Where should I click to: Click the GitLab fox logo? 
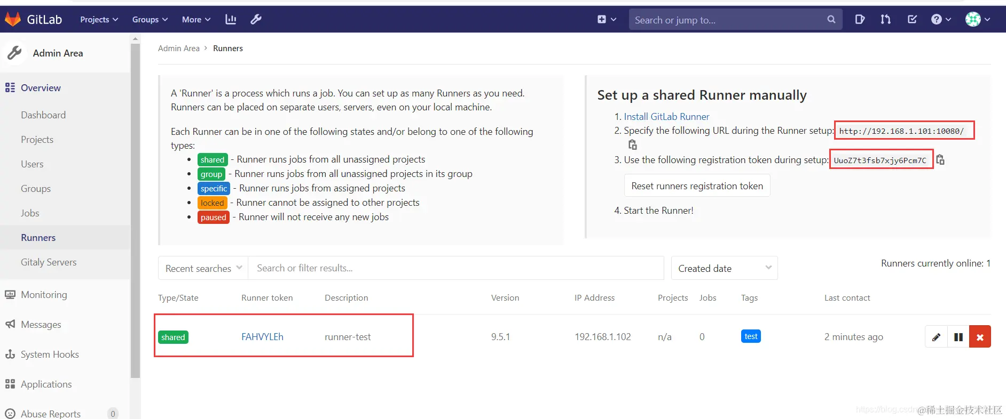coord(13,19)
